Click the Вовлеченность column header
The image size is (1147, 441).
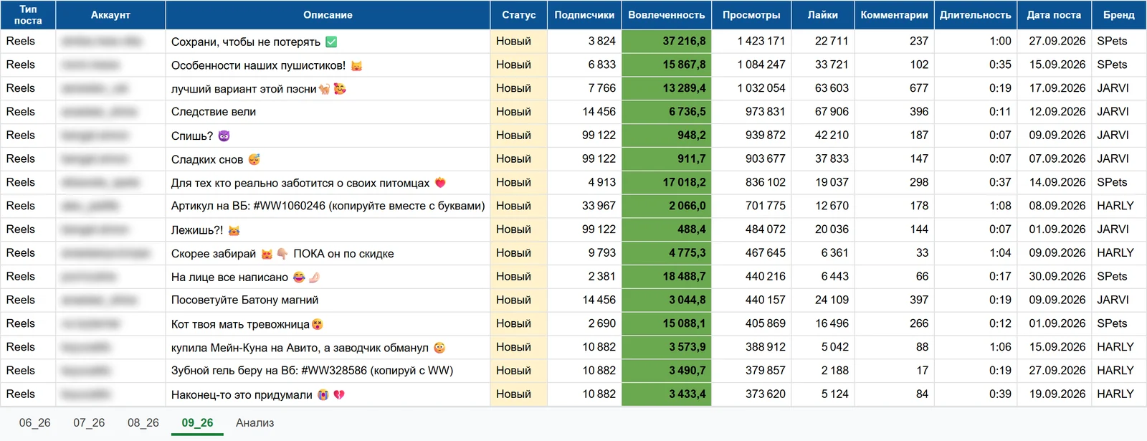coord(667,14)
